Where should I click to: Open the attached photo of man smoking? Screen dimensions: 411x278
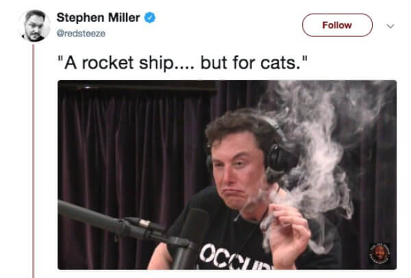[227, 175]
